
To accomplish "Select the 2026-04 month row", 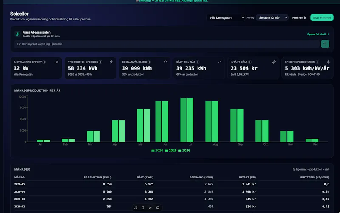I will pyautogui.click(x=172, y=192).
